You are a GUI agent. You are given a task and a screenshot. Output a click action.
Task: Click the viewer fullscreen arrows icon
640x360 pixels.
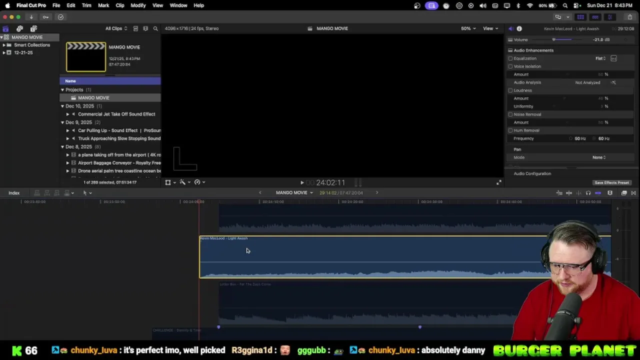click(x=498, y=182)
